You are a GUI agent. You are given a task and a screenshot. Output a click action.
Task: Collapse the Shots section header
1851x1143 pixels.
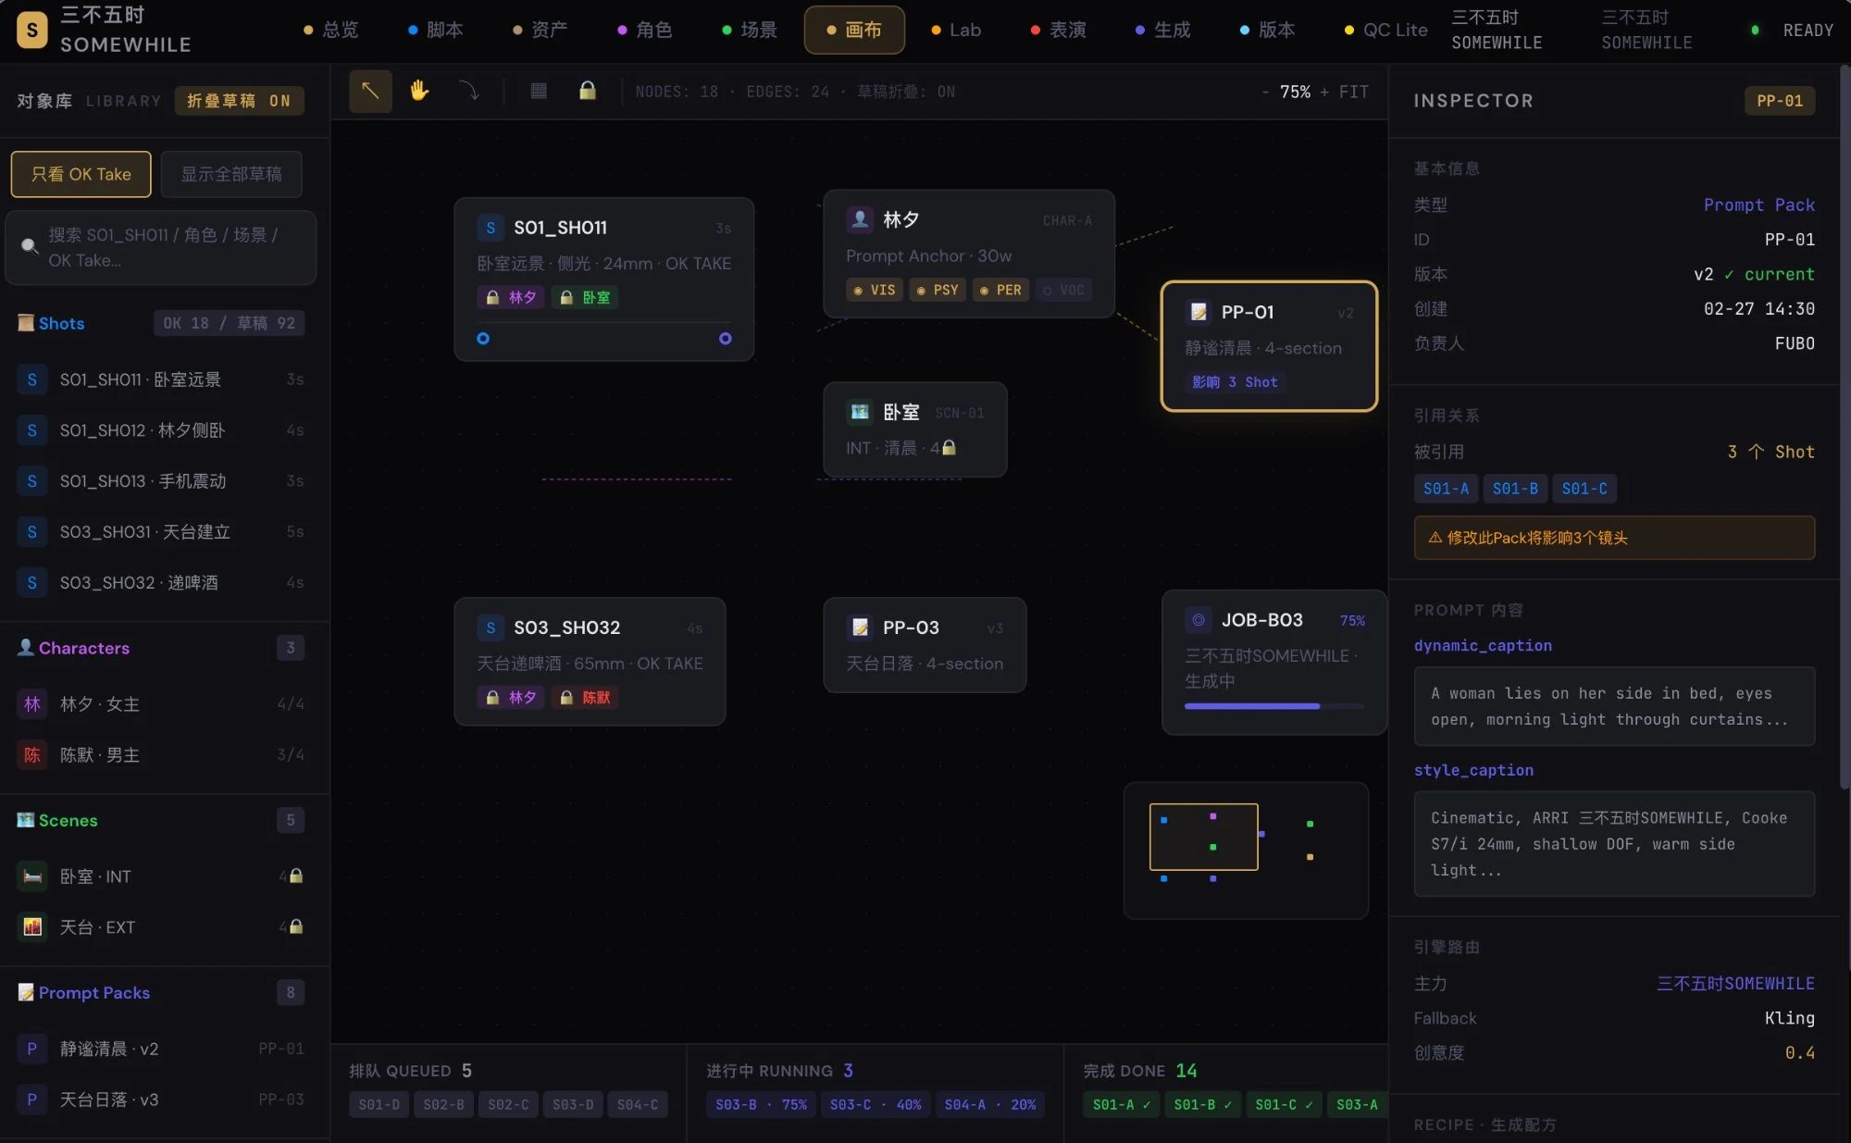click(61, 323)
